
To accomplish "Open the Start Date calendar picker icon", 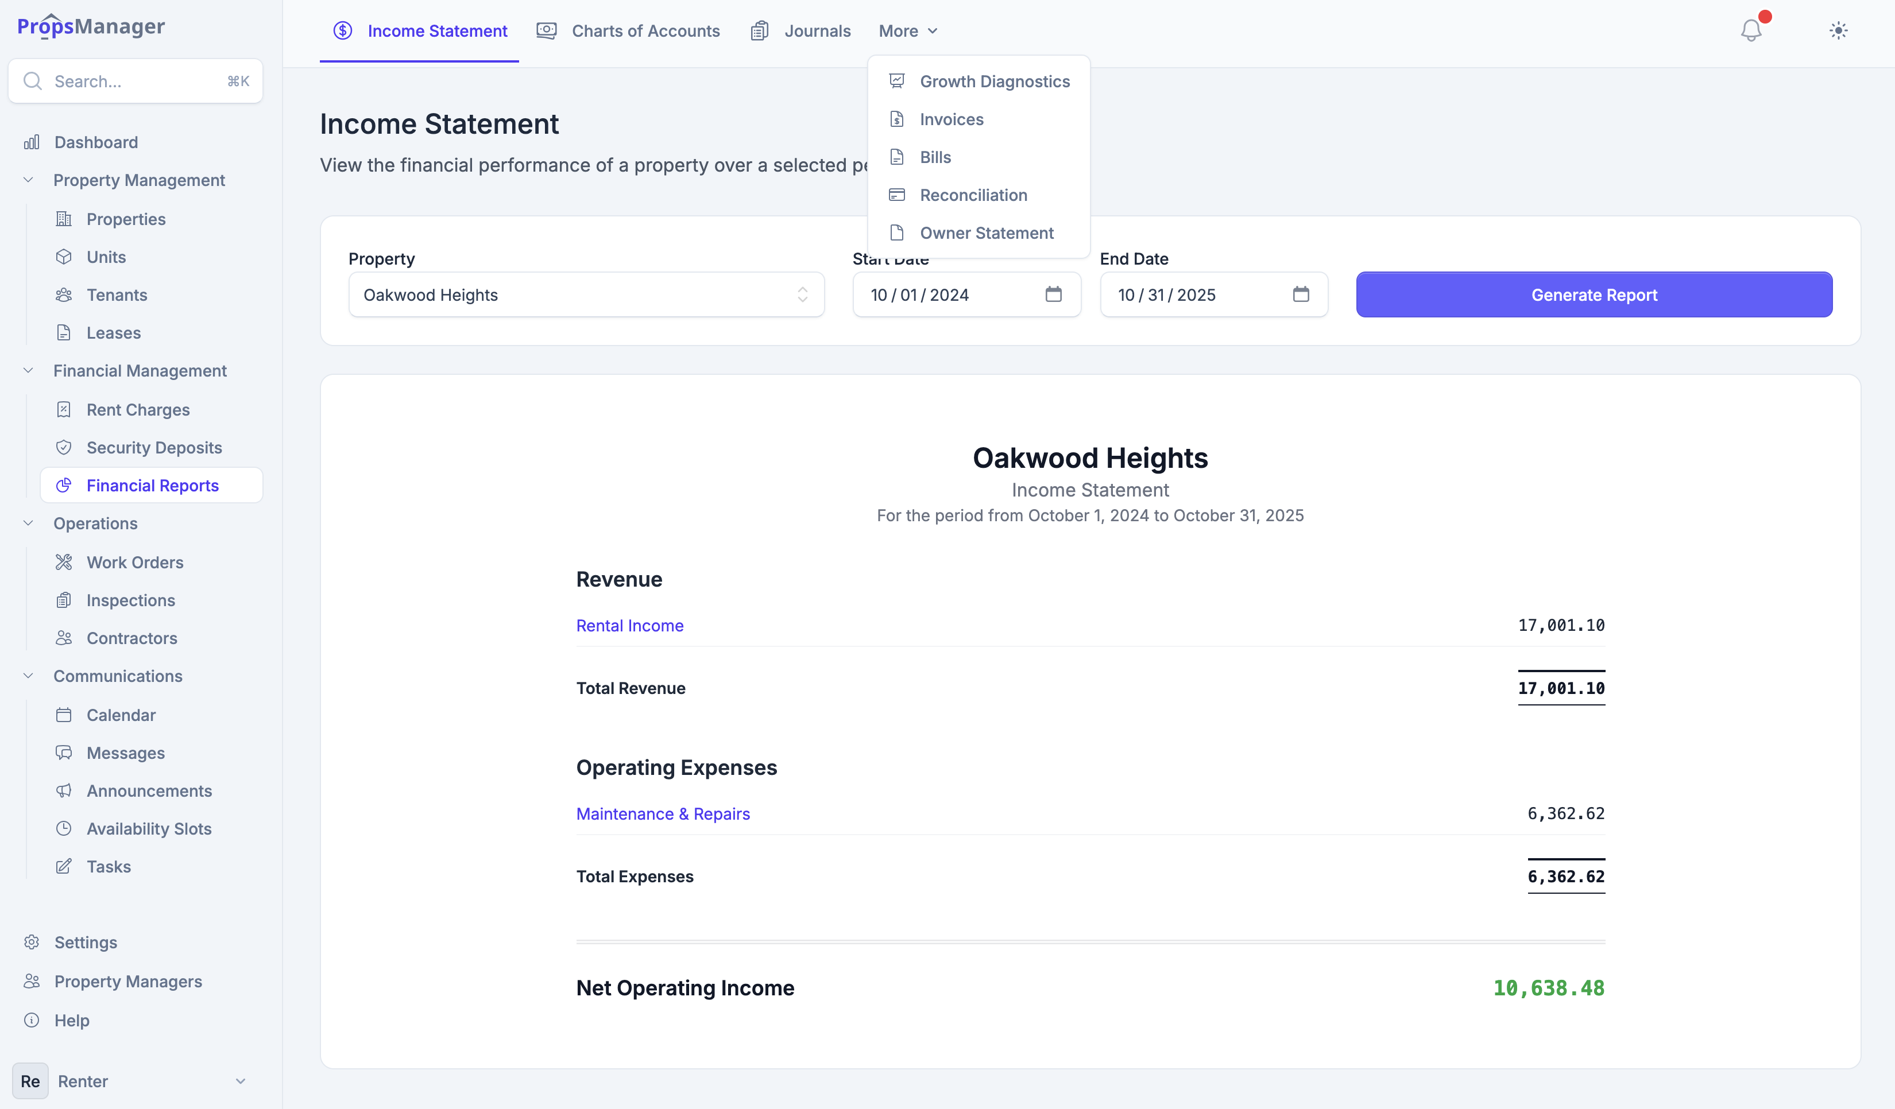I will click(1053, 294).
